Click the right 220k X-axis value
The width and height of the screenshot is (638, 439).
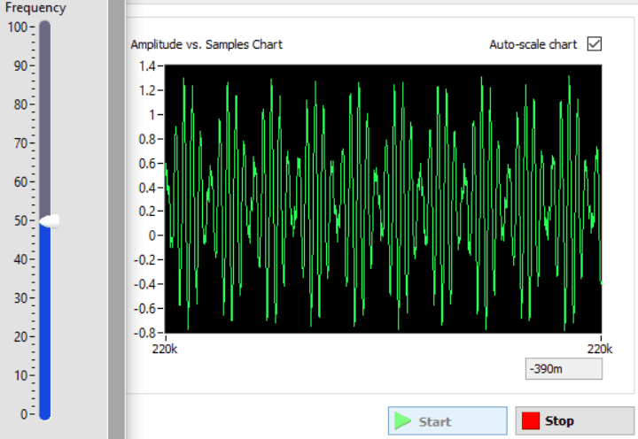[x=600, y=349]
